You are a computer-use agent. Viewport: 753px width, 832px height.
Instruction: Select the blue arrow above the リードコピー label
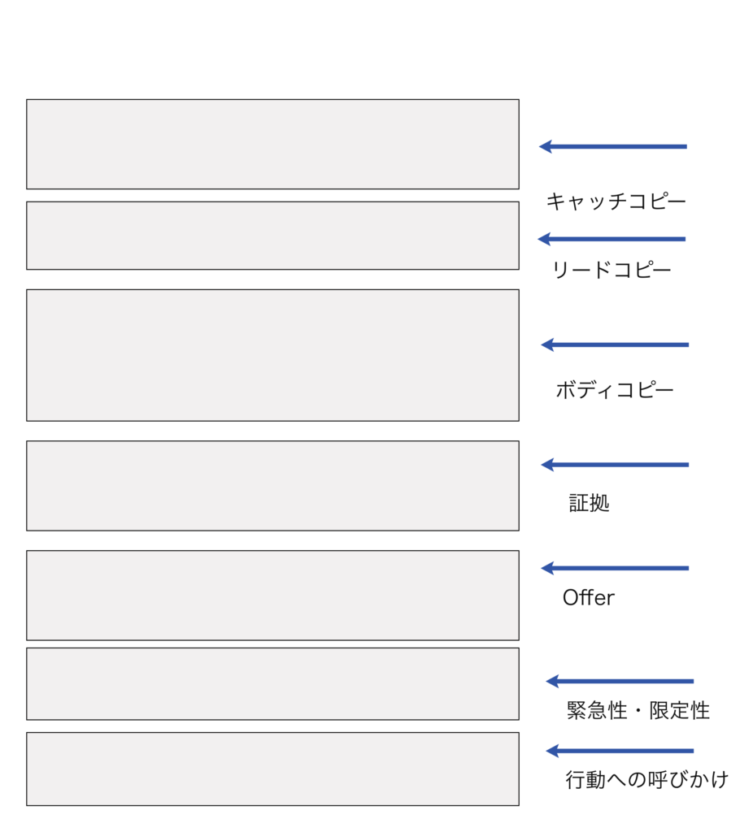pyautogui.click(x=612, y=240)
